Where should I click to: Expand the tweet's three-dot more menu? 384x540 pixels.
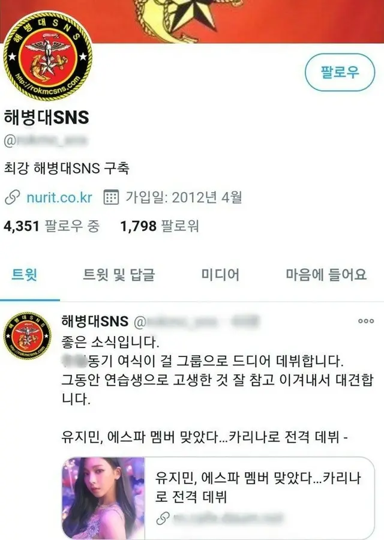pos(366,321)
